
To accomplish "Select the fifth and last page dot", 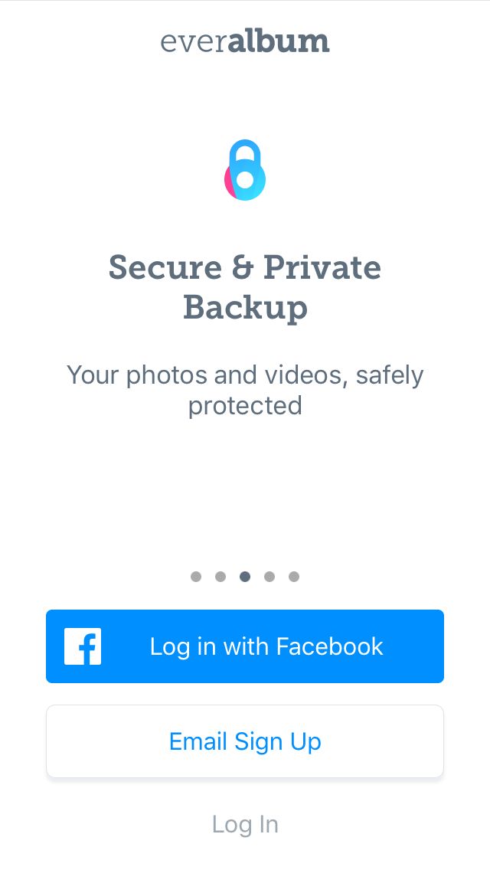I will [x=294, y=577].
